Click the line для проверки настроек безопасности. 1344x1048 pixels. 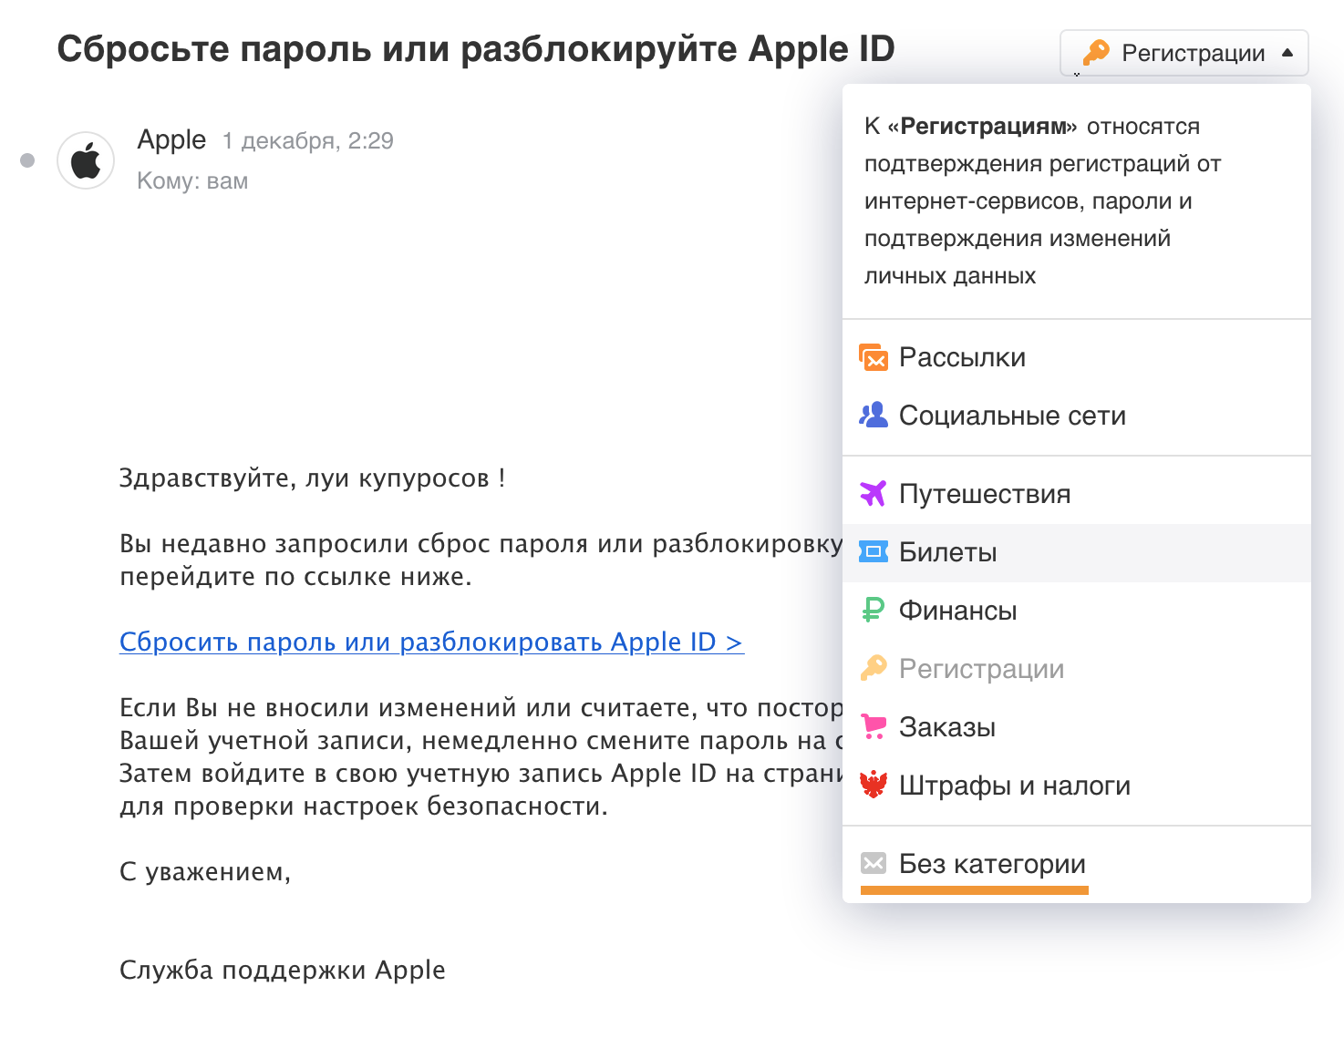[x=364, y=807]
